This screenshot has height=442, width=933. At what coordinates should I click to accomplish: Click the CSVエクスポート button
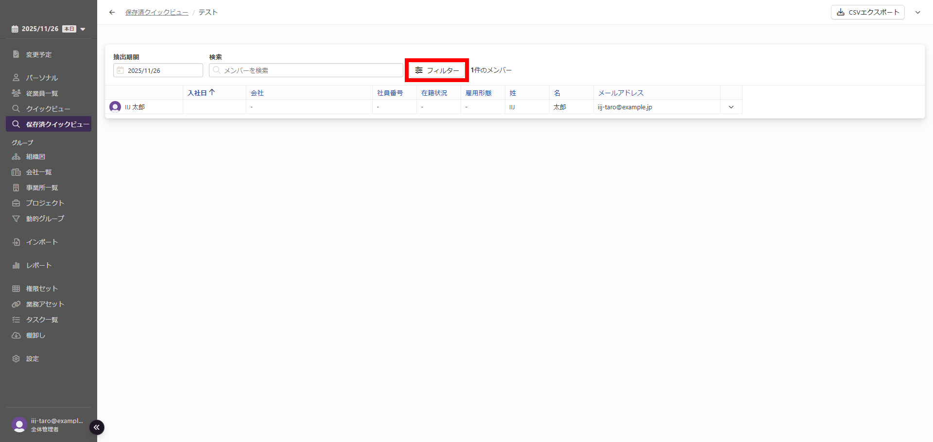point(867,12)
